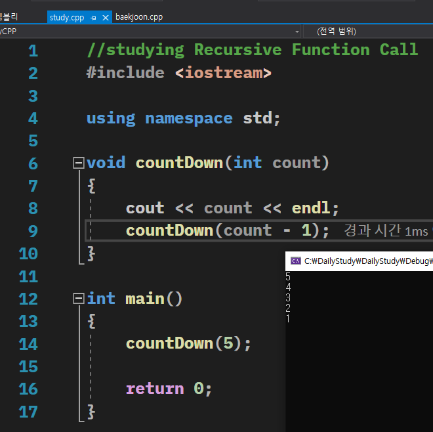Open the project scope dropdown arrow

coord(297,32)
